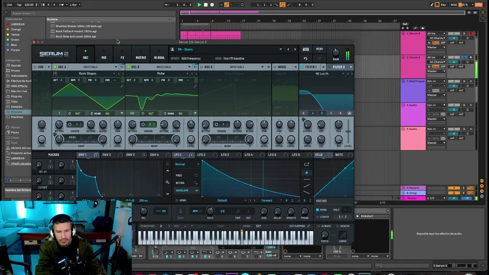Set LFO mode to RETRIG

(180, 183)
